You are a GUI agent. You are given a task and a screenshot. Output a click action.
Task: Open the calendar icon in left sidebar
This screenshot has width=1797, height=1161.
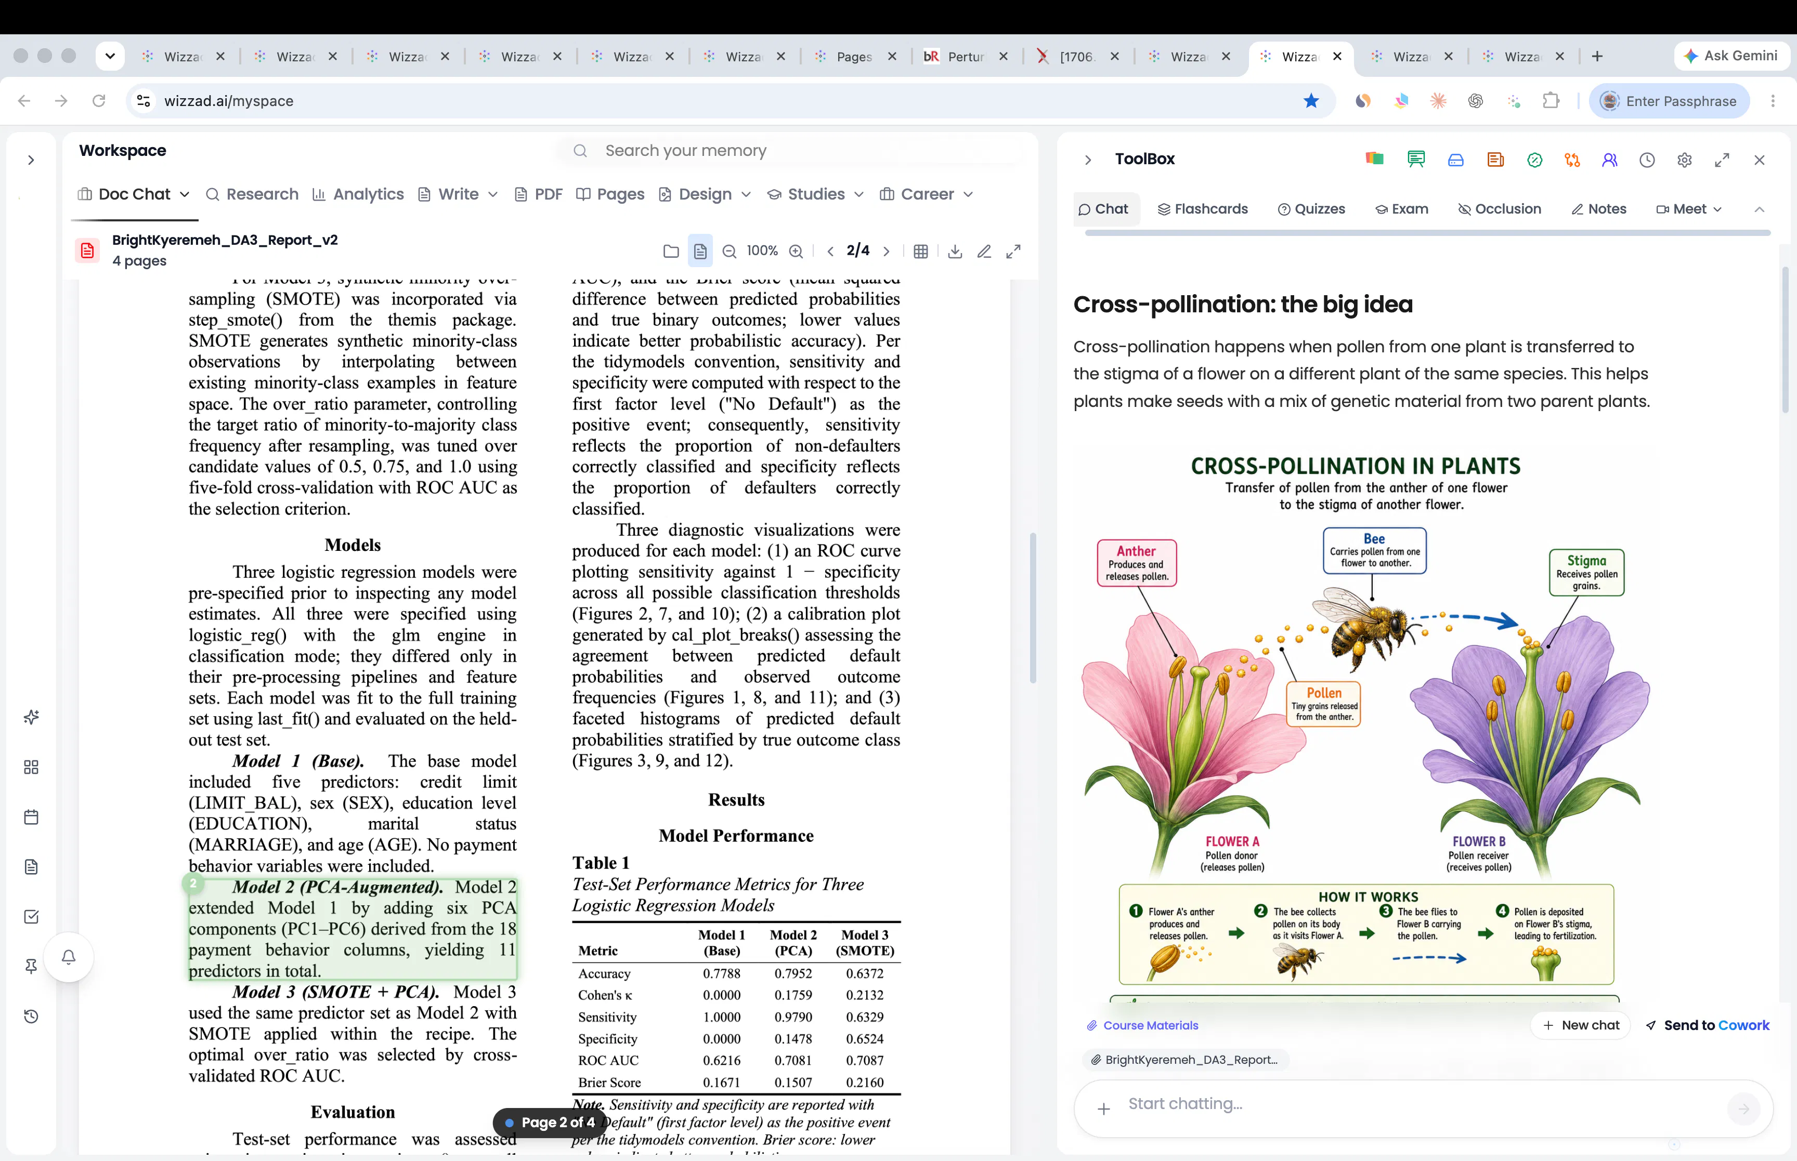[x=31, y=817]
